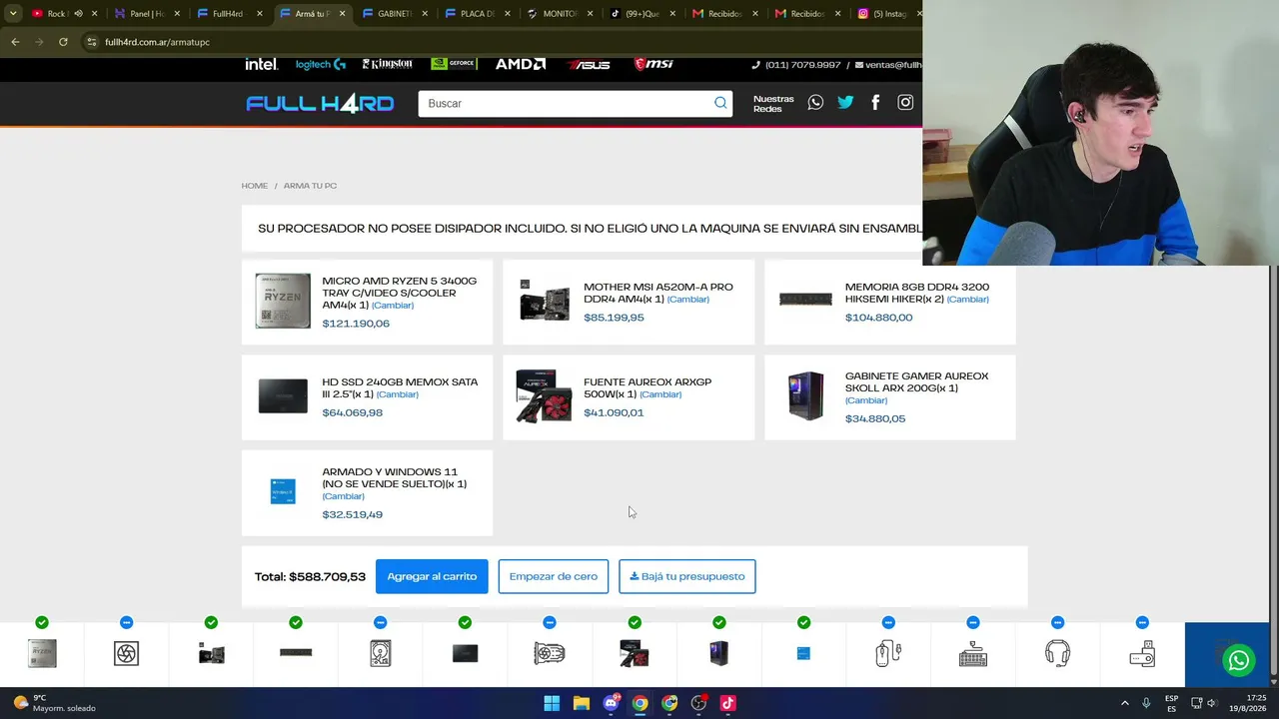
Task: Click the AMD brand logo
Action: pos(521,64)
